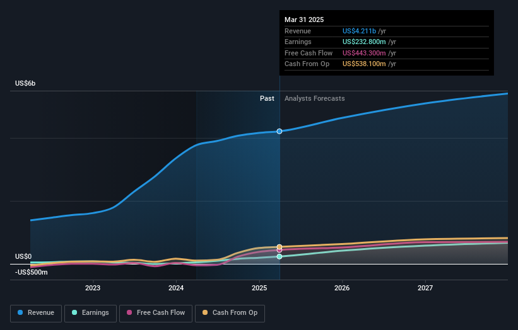
Task: Click the Mar 31 2025 tooltip date
Action: coord(304,20)
